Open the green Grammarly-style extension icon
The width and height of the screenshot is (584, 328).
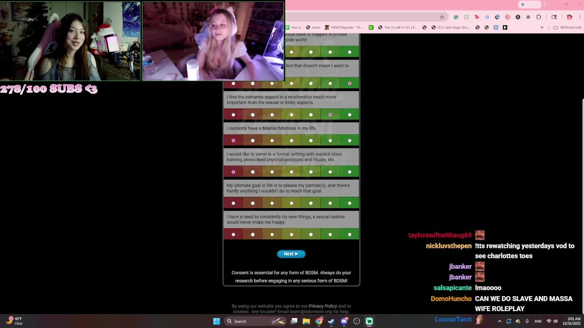456,17
